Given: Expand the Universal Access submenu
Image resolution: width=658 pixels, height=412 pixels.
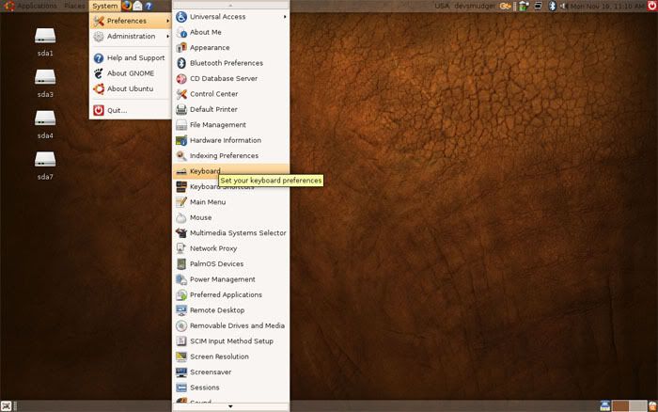Looking at the screenshot, I should (x=231, y=17).
